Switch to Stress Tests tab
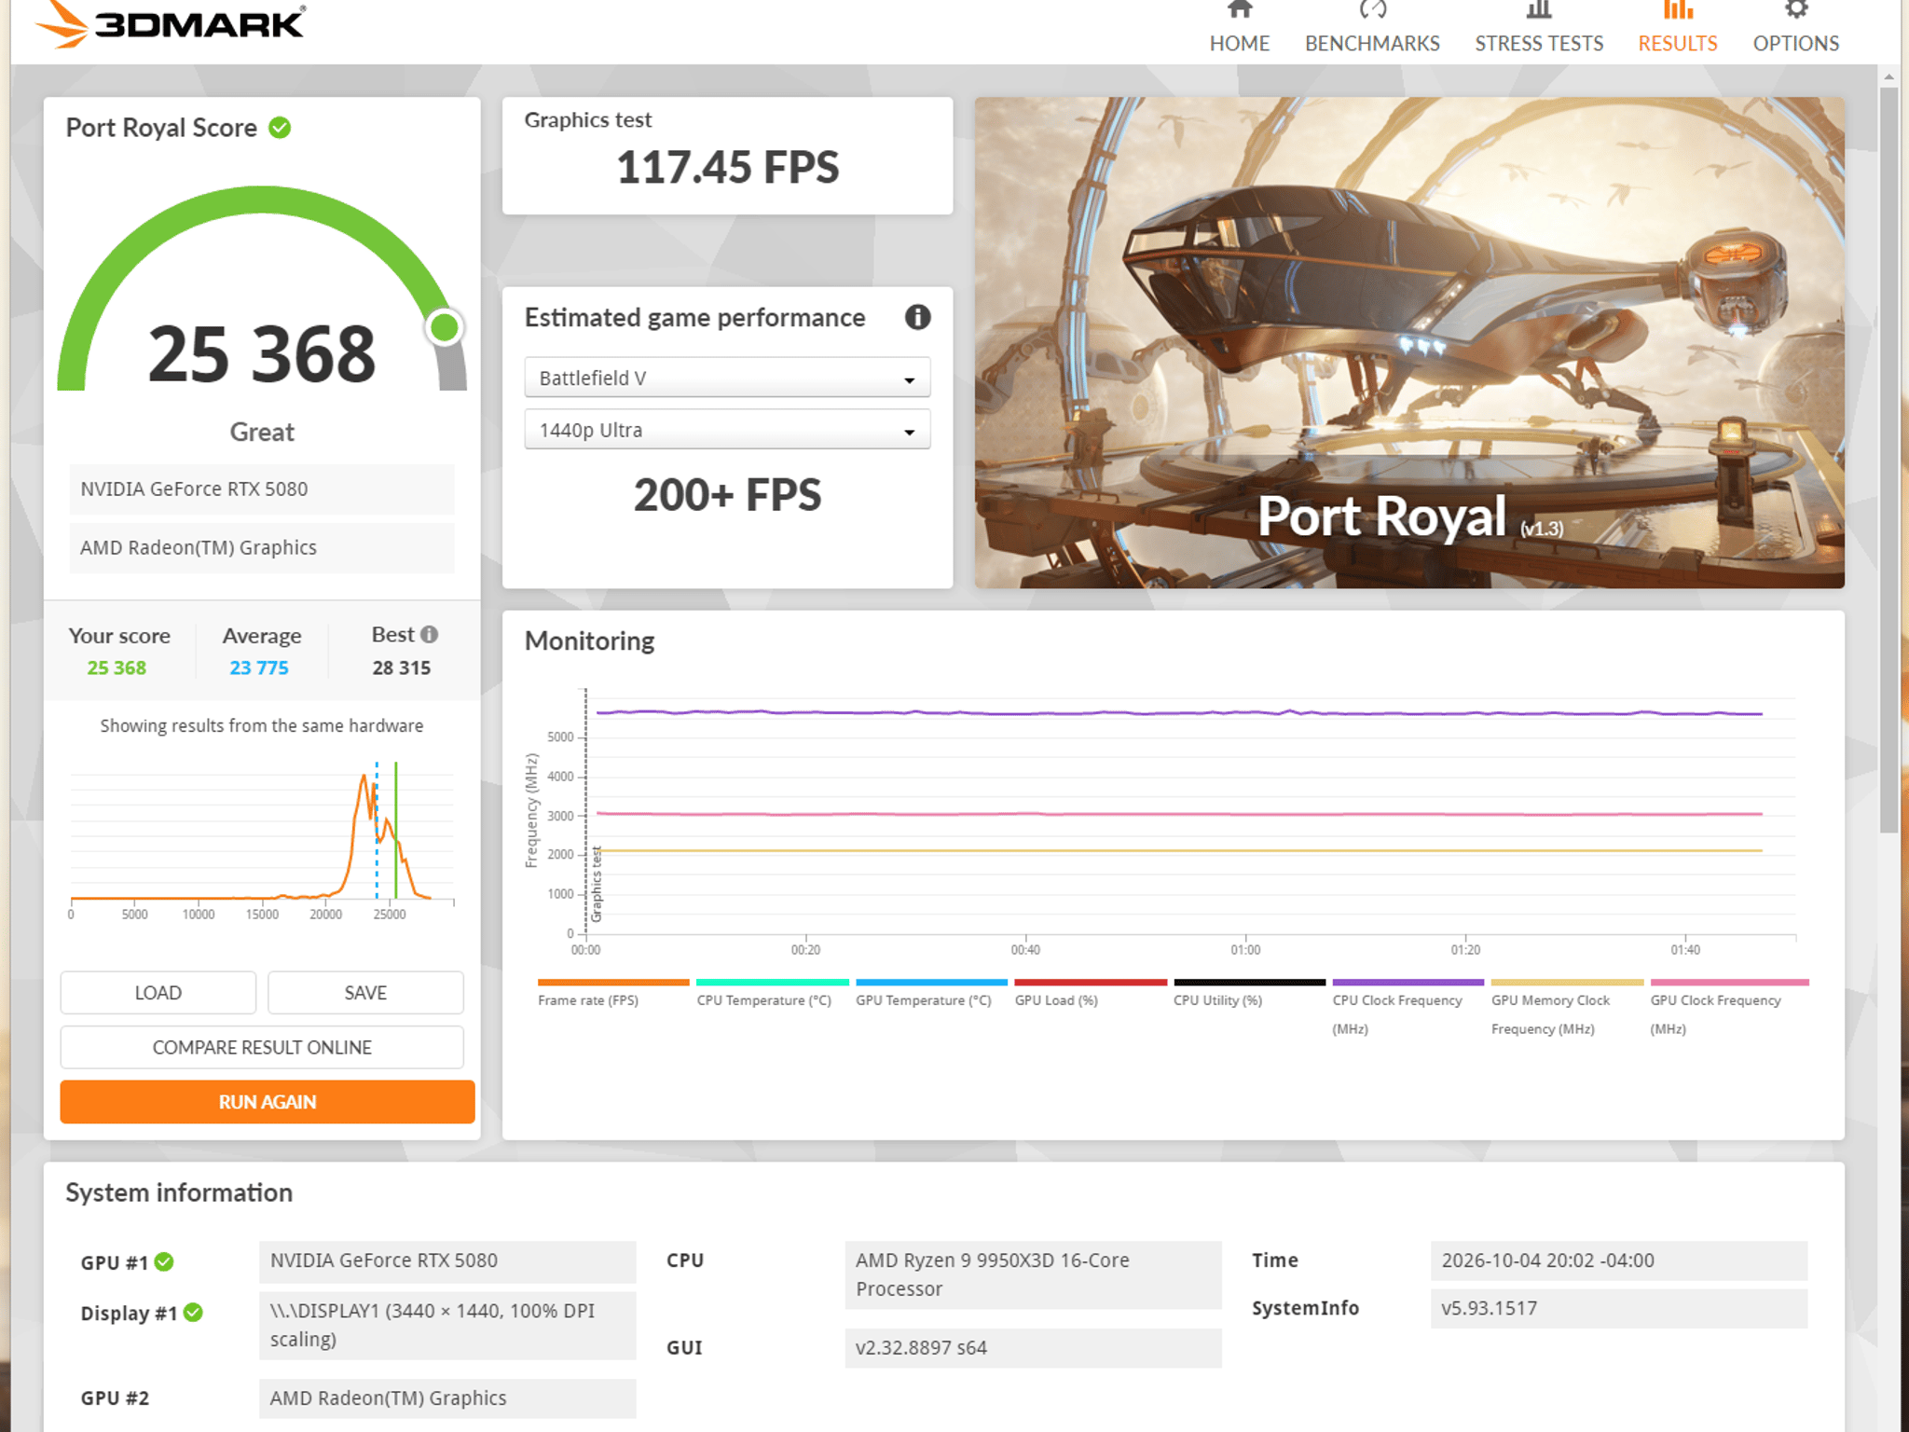1909x1432 pixels. (x=1539, y=28)
